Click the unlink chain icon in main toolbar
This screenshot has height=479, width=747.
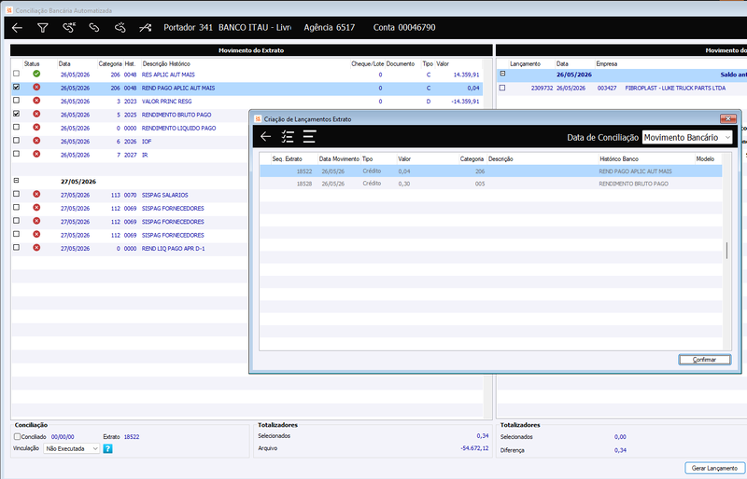click(120, 28)
